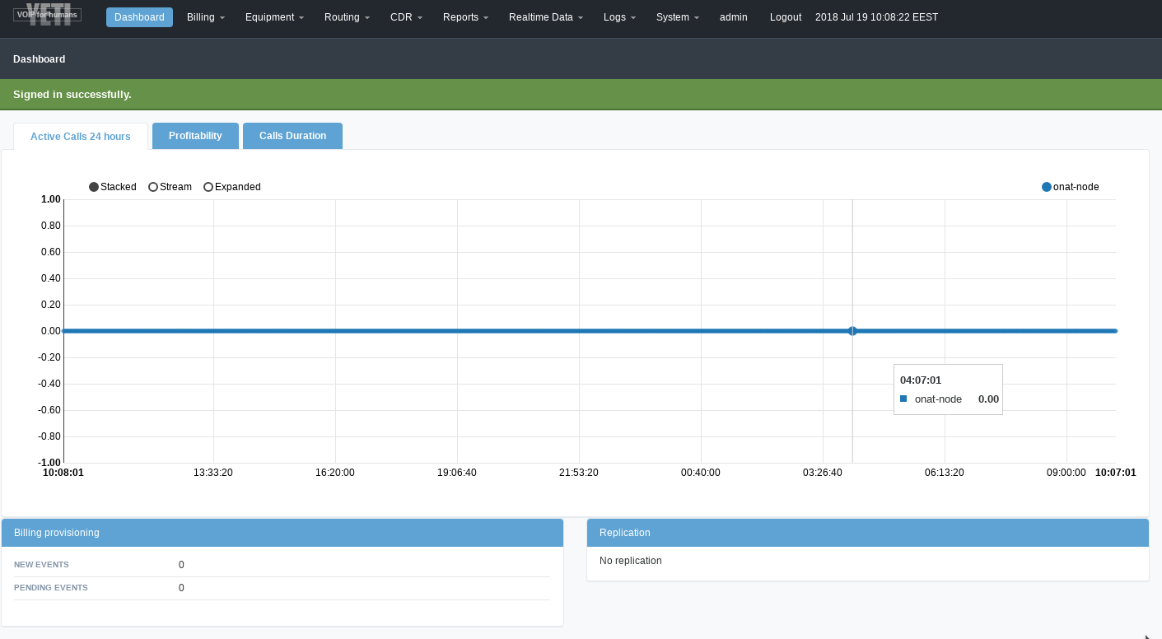Expand the System dropdown menu

tap(678, 17)
